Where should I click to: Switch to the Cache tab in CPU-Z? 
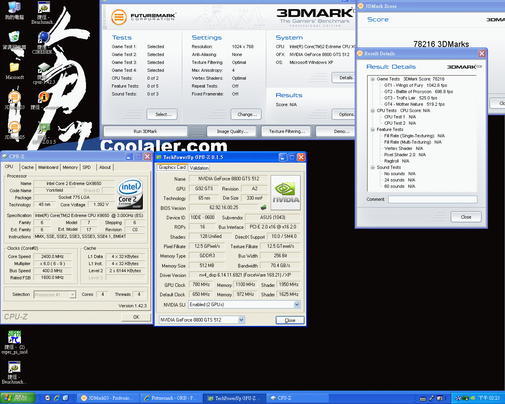coord(28,167)
